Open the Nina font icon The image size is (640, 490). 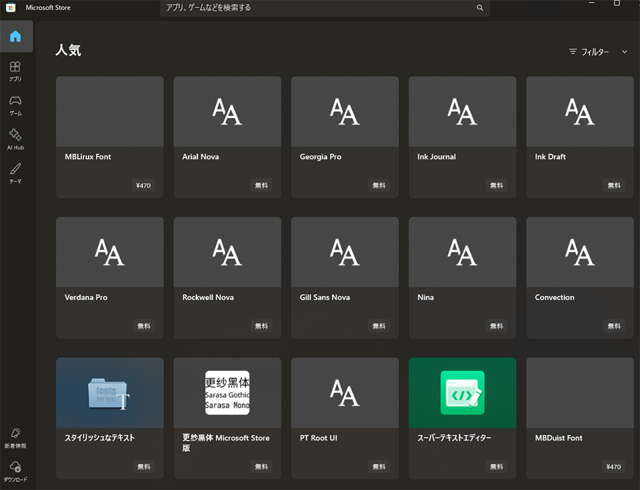[x=463, y=252]
